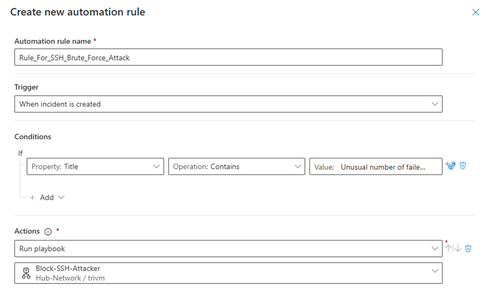Click the add condition group icon beside Value
Viewport: 489px width, 288px height.
[450, 165]
